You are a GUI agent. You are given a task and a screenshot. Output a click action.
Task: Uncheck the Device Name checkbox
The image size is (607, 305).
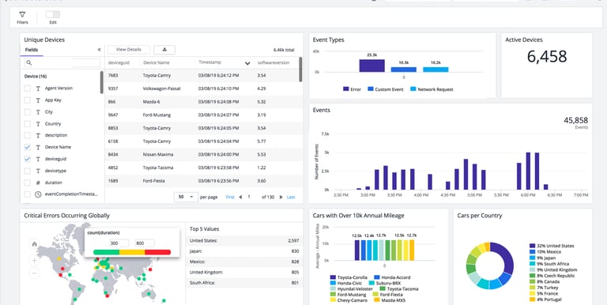(28, 147)
